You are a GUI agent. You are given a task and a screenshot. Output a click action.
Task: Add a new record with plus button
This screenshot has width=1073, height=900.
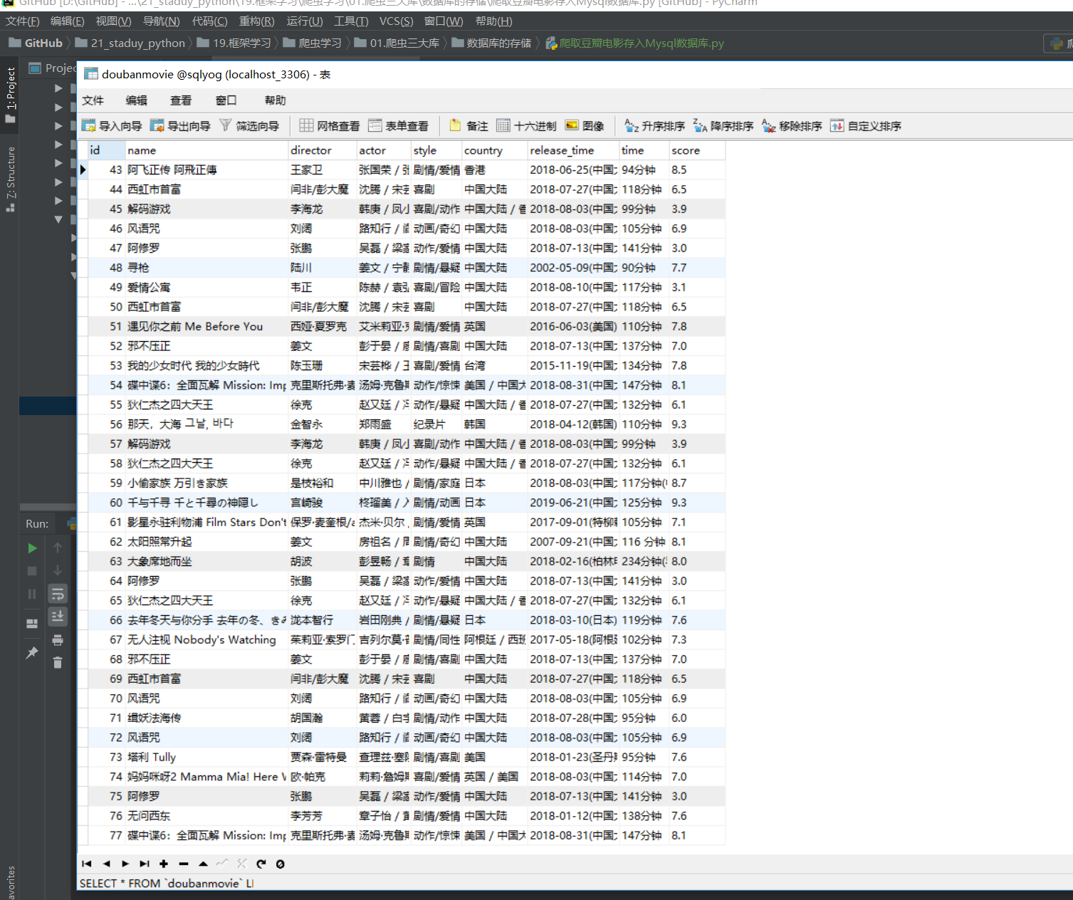164,864
